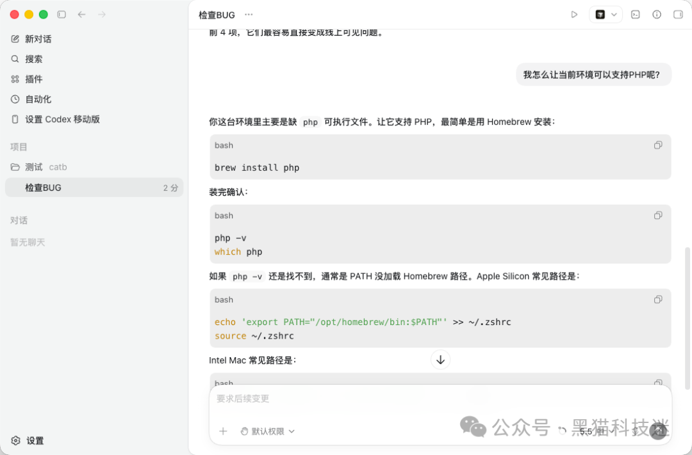Go back with the left arrow
Image resolution: width=692 pixels, height=455 pixels.
81,15
